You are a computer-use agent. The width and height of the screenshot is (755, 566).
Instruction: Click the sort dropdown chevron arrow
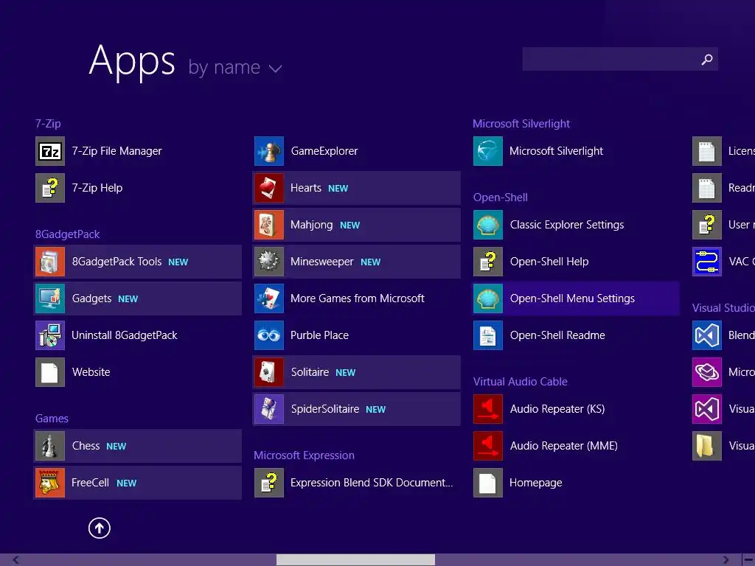click(x=276, y=69)
